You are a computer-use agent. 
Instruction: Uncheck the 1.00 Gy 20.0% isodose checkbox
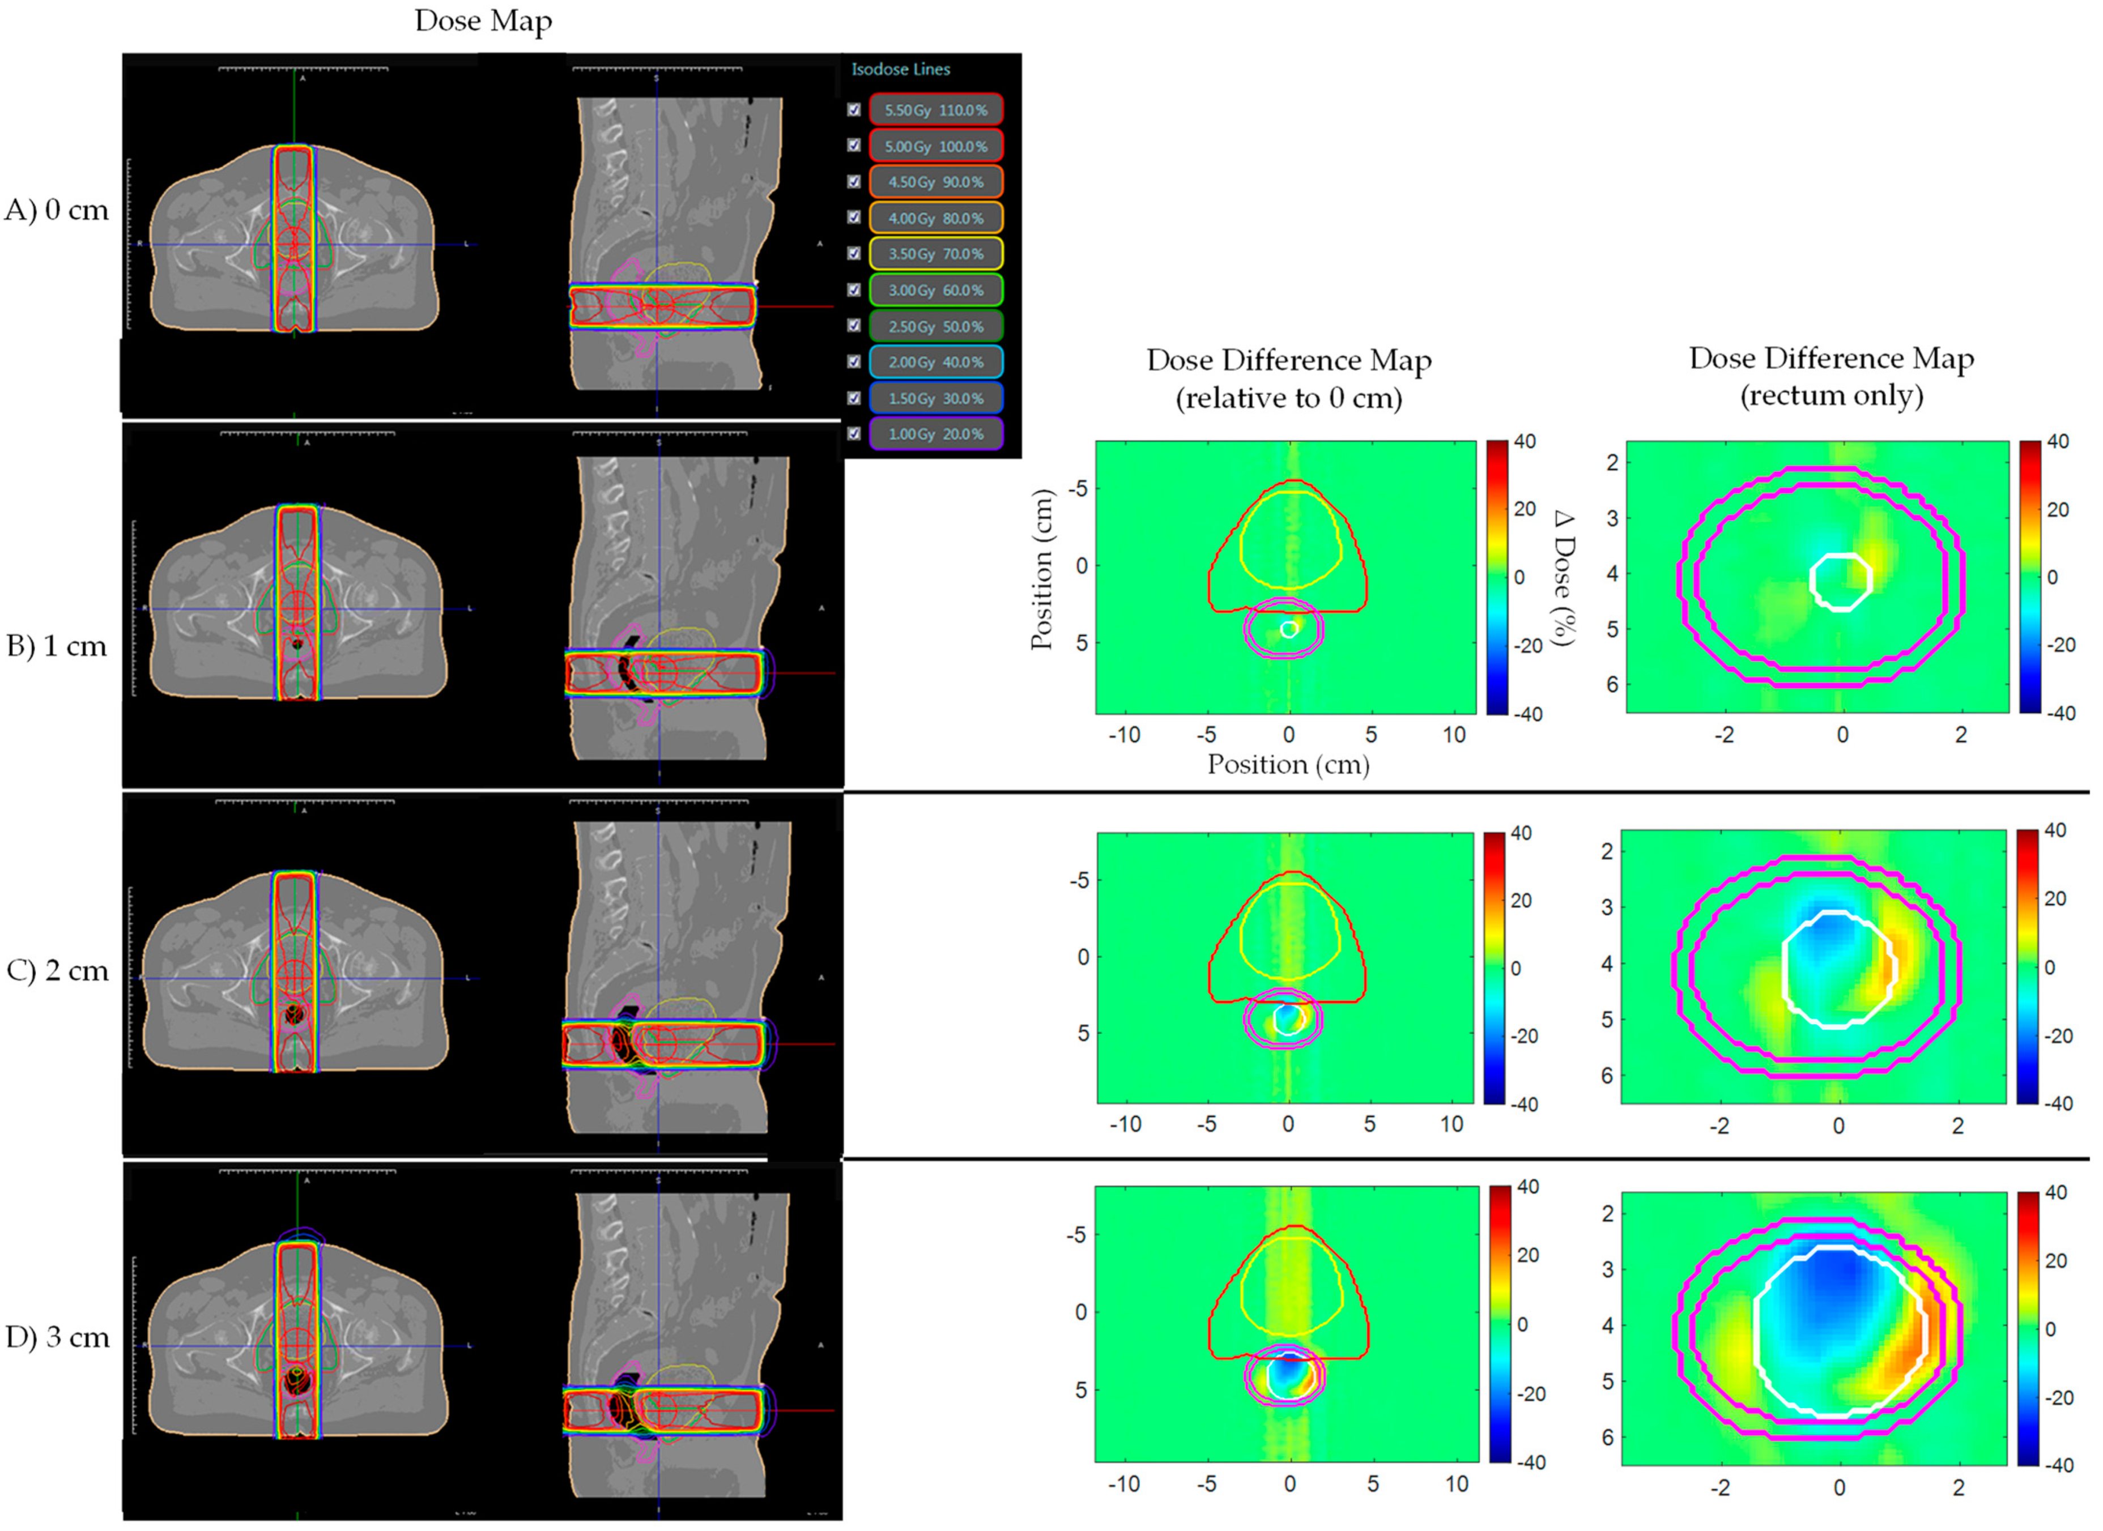coord(854,433)
